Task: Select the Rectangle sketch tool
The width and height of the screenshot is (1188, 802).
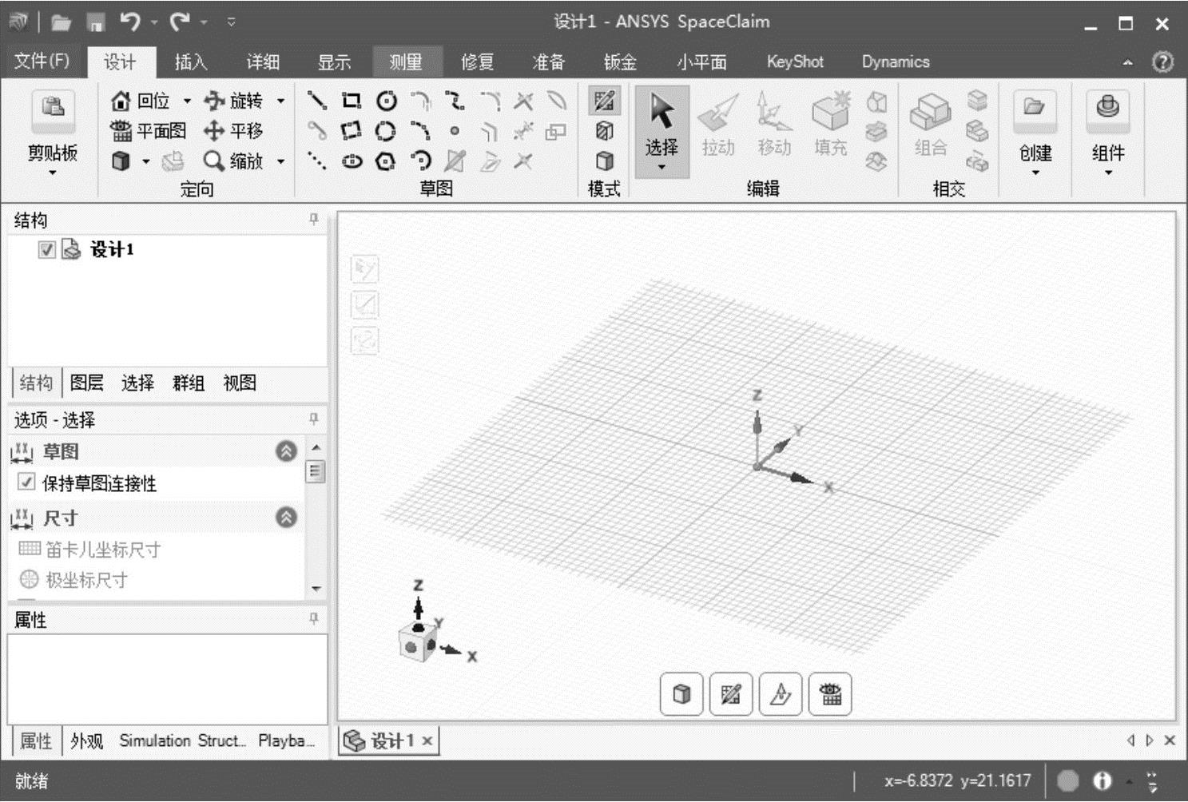Action: click(352, 101)
